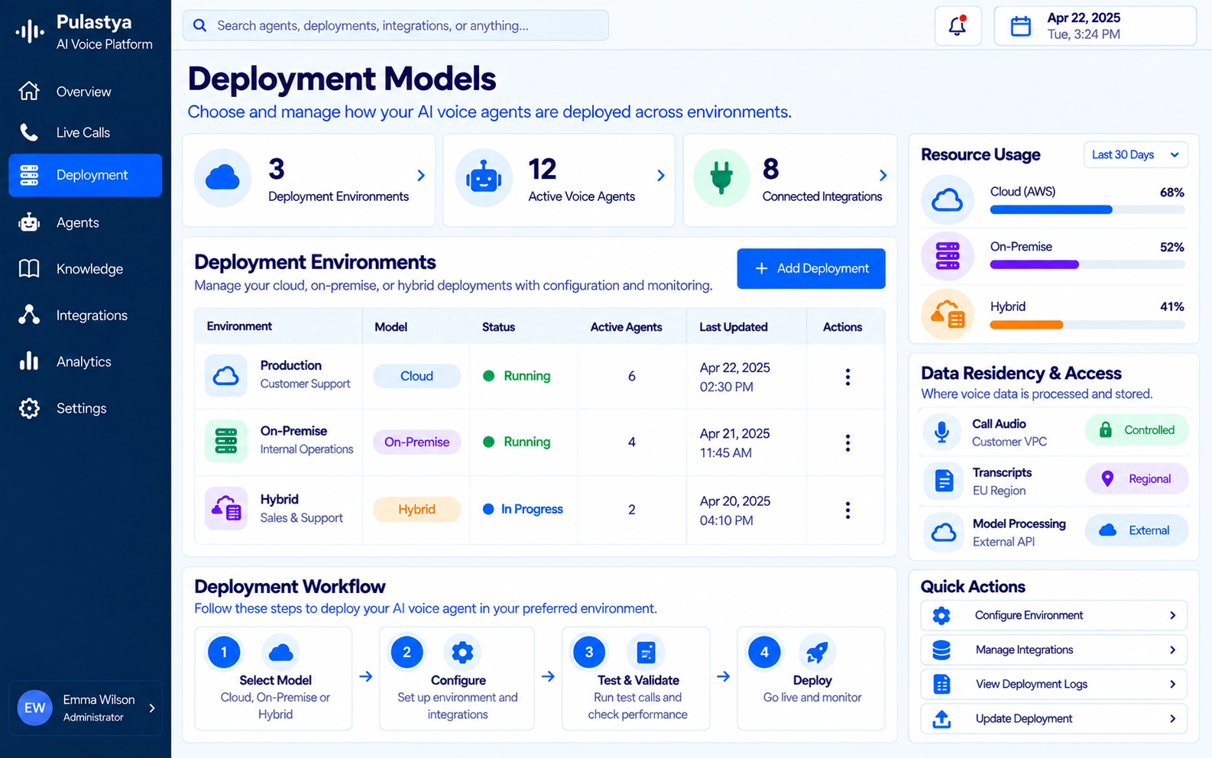This screenshot has width=1212, height=758.
Task: Click the Hybrid row environment icon
Action: [226, 508]
